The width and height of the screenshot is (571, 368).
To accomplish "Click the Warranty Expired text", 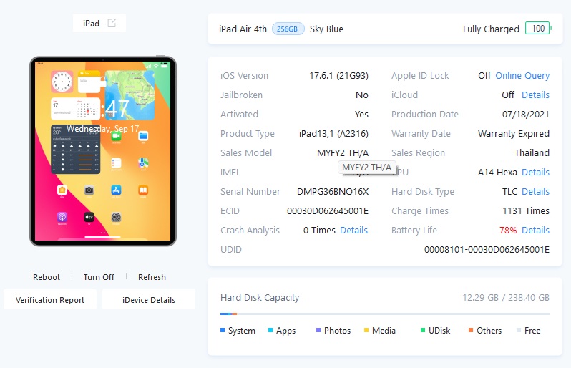I will 514,133.
